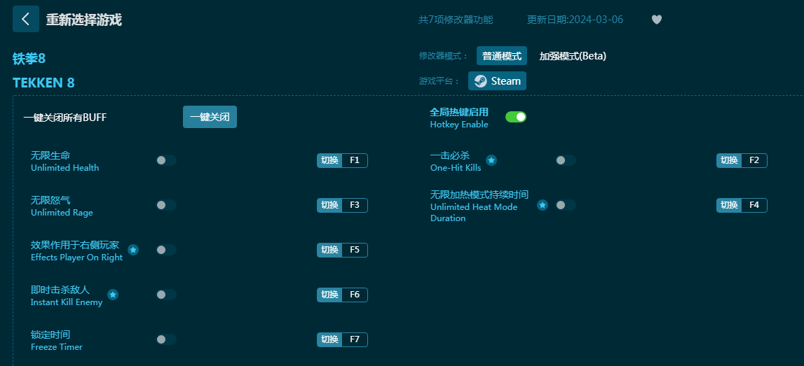The height and width of the screenshot is (366, 804).
Task: Click 切换 button for F5 hotkey
Action: [329, 250]
